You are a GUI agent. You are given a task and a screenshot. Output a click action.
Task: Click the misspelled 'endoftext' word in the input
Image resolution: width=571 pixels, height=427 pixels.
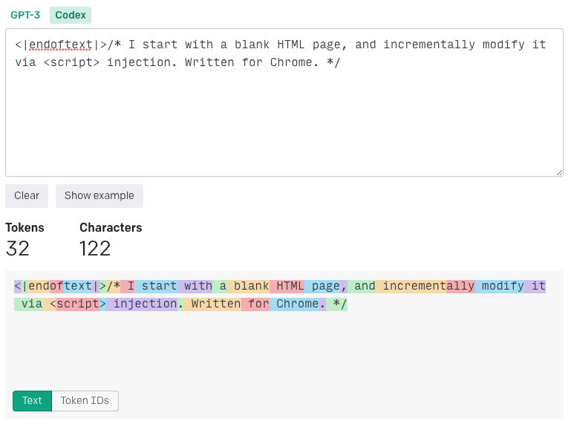point(61,45)
